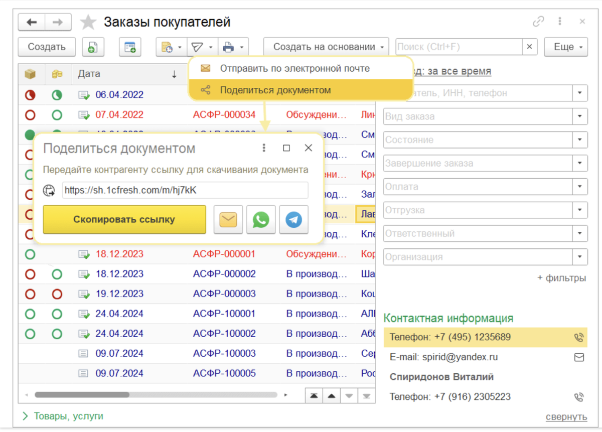Screen dimensions: 602x432
Task: Choose Отправить по электронной почте menu item
Action: pos(300,68)
